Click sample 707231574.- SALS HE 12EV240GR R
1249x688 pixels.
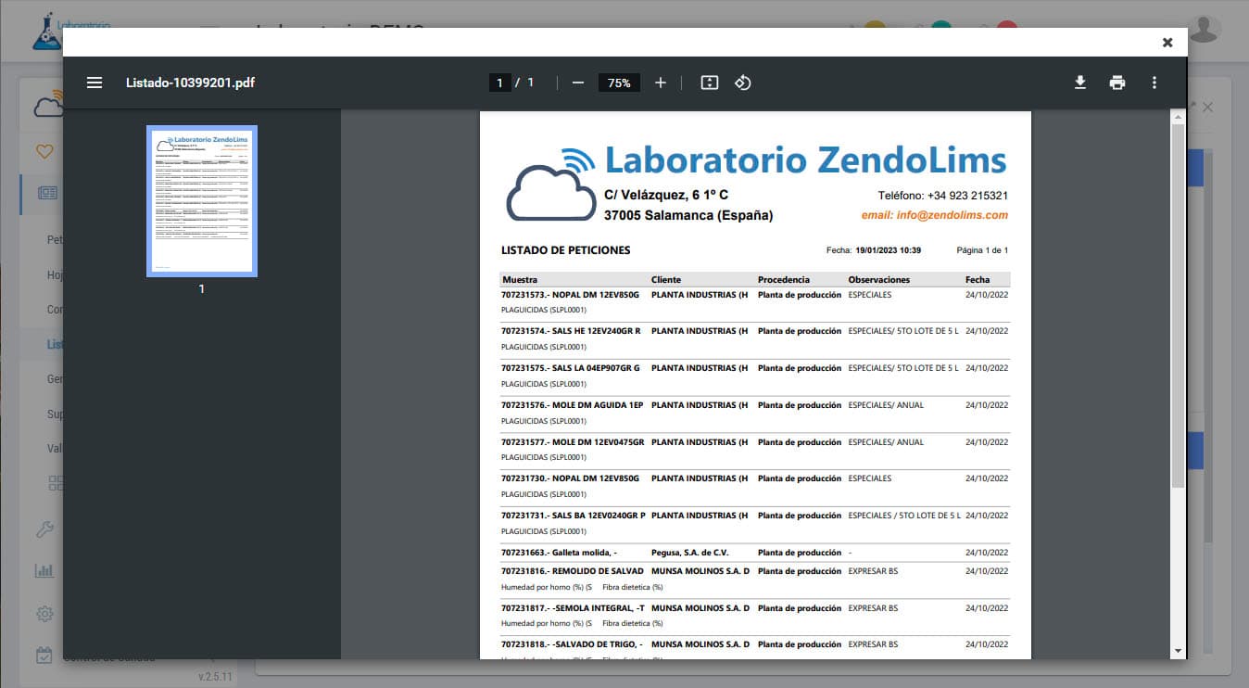(x=571, y=331)
